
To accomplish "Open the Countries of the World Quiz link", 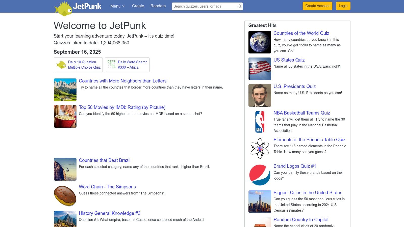I will [x=301, y=33].
